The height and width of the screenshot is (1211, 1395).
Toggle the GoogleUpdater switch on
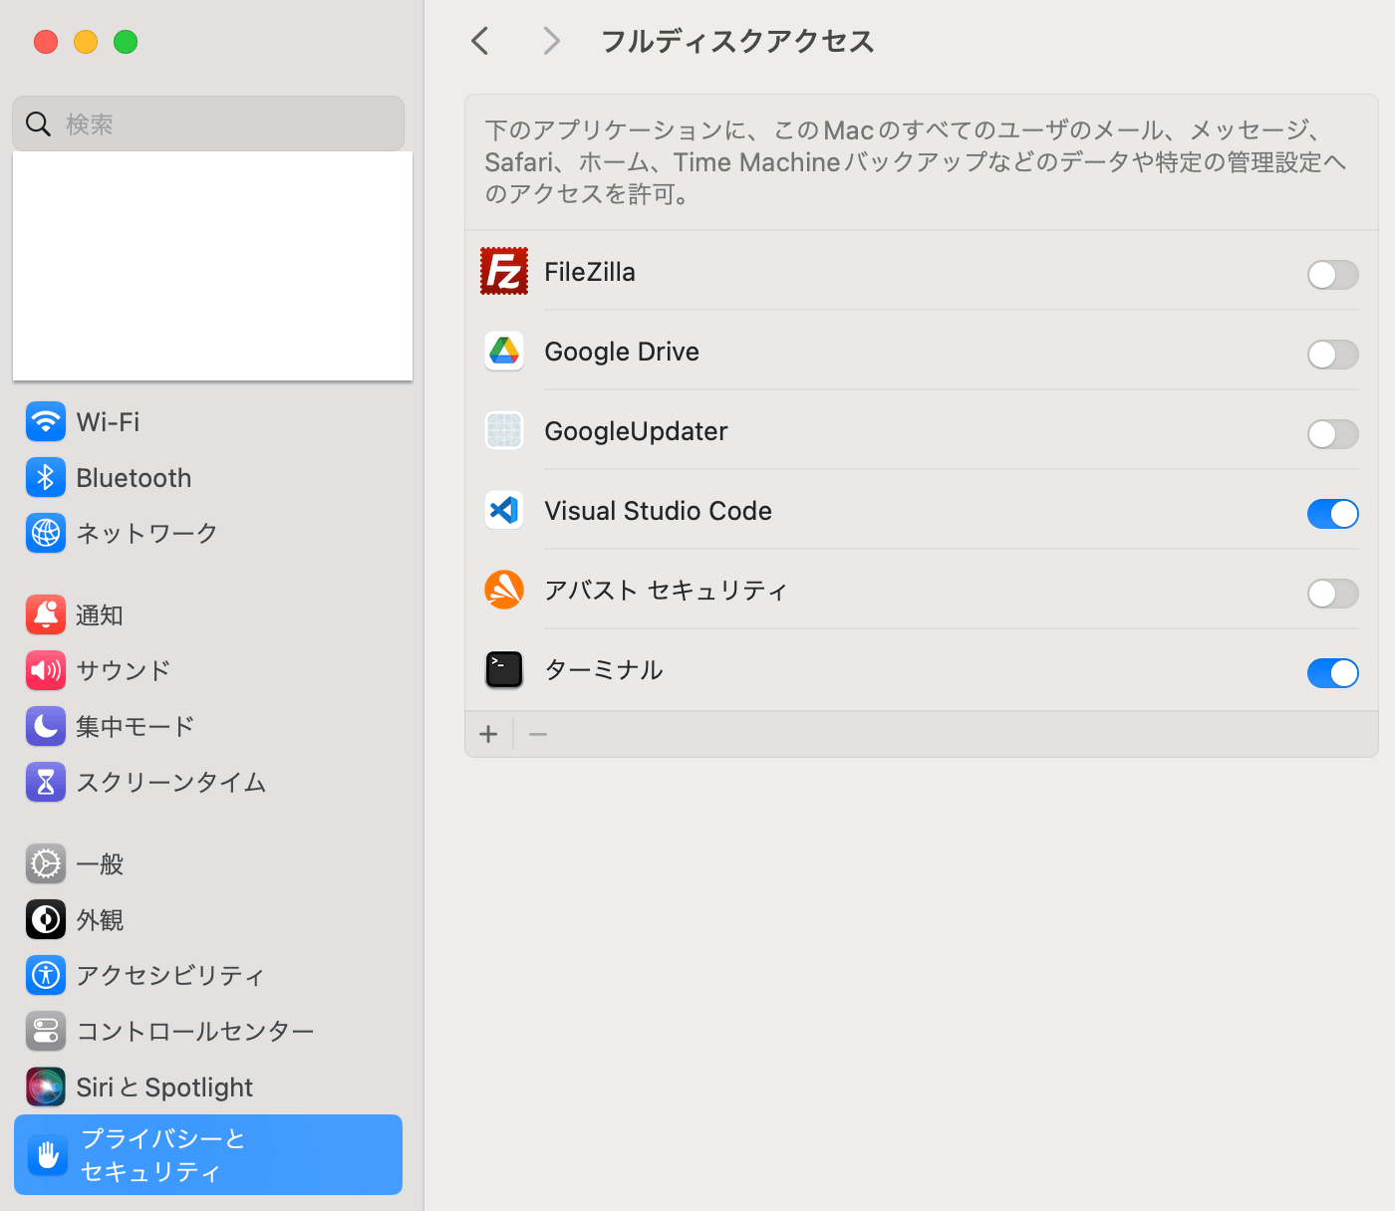coord(1332,434)
